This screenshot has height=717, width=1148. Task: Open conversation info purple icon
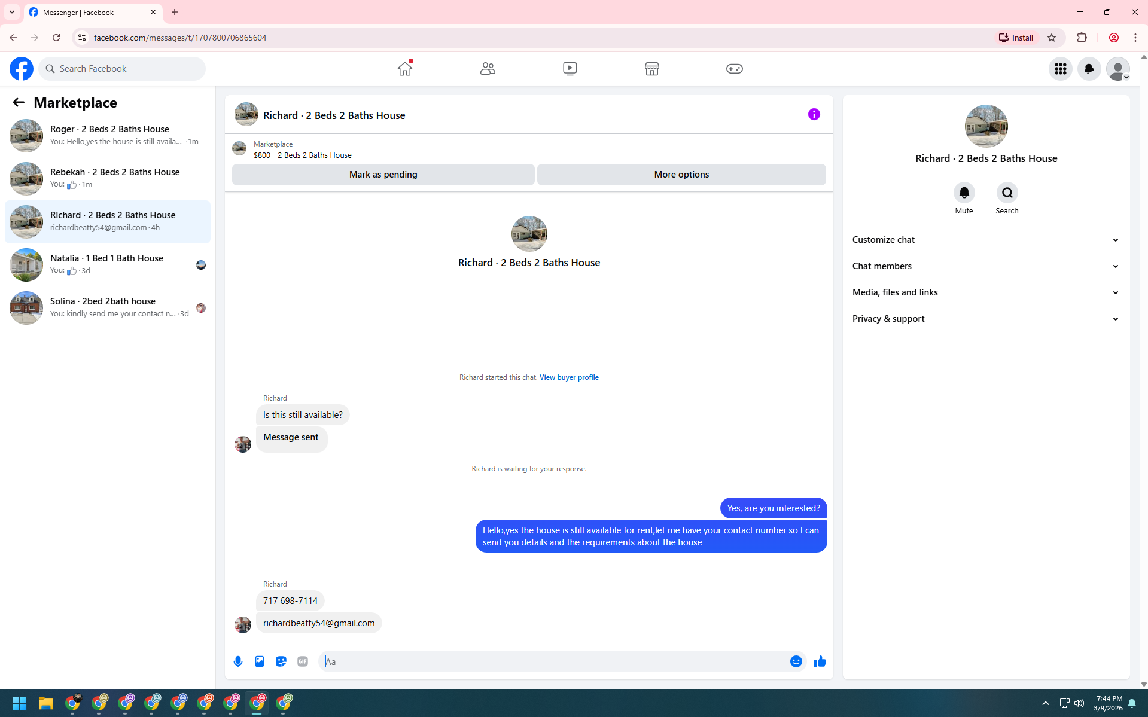[x=814, y=114]
